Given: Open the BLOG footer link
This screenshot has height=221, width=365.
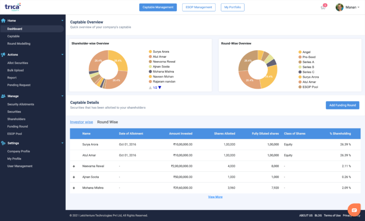Looking at the screenshot, I should point(318,216).
